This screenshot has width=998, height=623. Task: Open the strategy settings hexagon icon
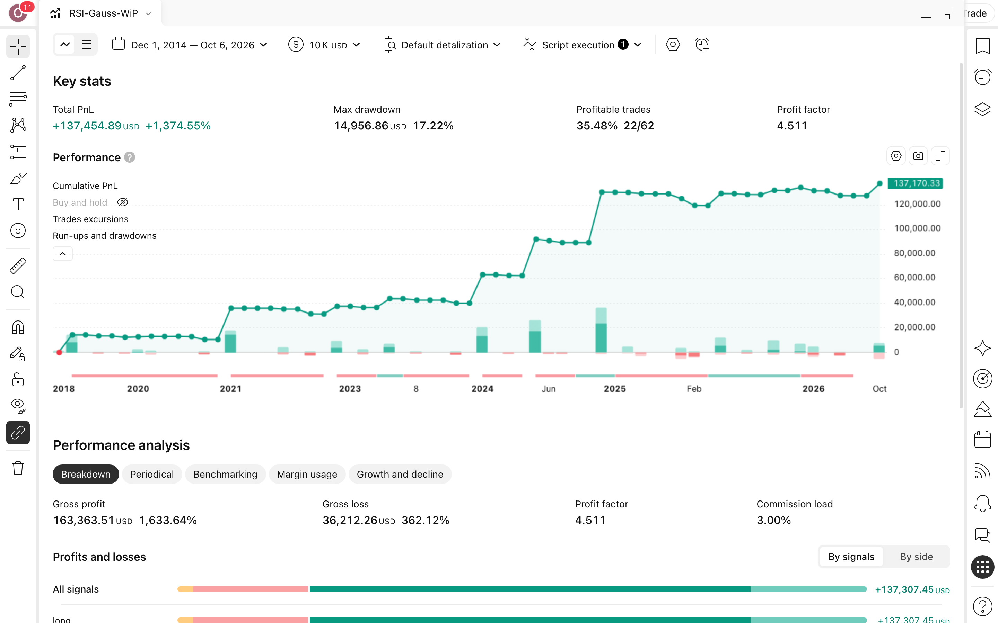(673, 45)
